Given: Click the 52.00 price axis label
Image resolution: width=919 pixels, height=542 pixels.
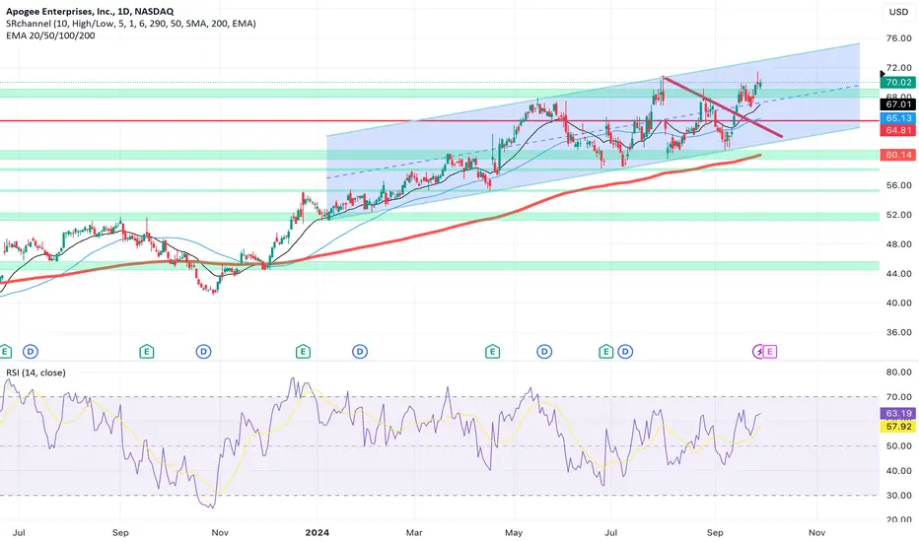Looking at the screenshot, I should click(x=898, y=215).
